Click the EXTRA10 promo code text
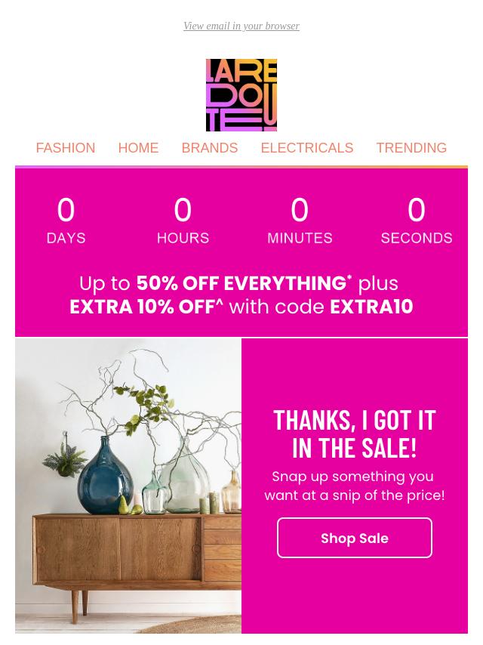The width and height of the screenshot is (483, 645). tap(371, 307)
